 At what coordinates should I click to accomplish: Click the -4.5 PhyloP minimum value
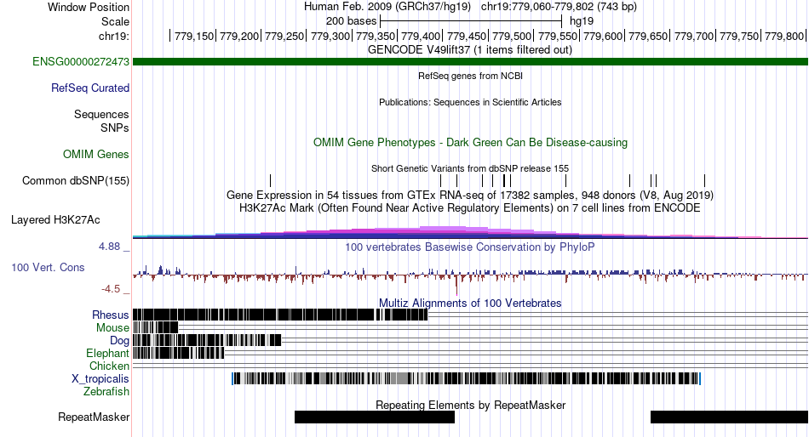pyautogui.click(x=111, y=288)
